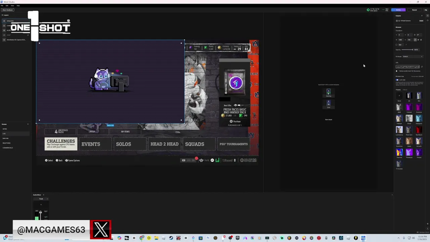This screenshot has width=430, height=242.
Task: Select the Sepia preset
Action: pyautogui.click(x=409, y=141)
